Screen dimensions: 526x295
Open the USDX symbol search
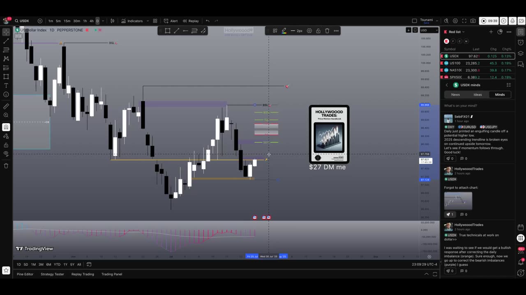click(22, 21)
